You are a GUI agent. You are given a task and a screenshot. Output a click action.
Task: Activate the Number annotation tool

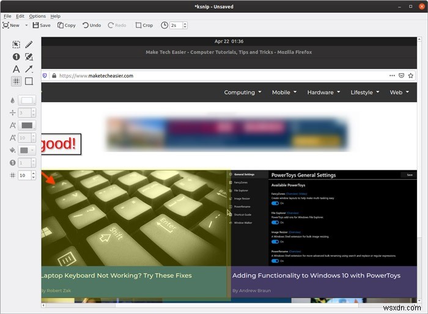16,57
